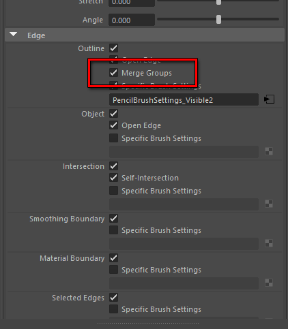Image resolution: width=288 pixels, height=329 pixels.
Task: Click the Intersection brush settings checker map icon
Action: (269, 204)
